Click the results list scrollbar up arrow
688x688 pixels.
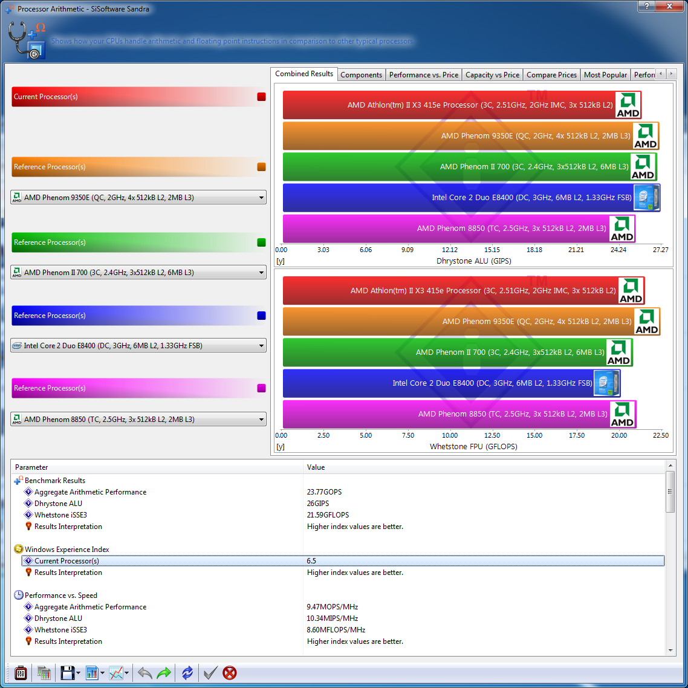click(x=670, y=465)
